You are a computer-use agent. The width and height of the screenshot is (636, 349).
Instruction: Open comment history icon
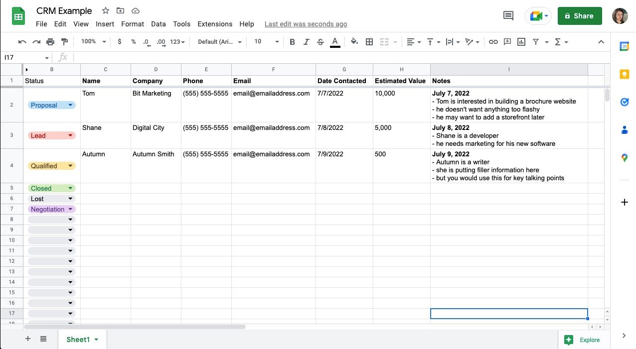pos(508,16)
